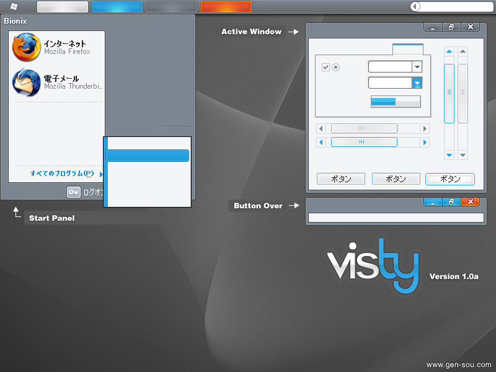Select the highlighted item in the flyout submenu
The height and width of the screenshot is (372, 496).
click(147, 156)
